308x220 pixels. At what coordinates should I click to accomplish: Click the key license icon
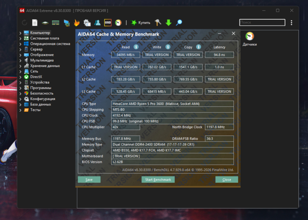[x=158, y=23]
